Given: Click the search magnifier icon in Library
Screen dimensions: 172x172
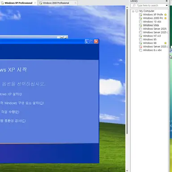Looking at the screenshot, I should 134,5.
